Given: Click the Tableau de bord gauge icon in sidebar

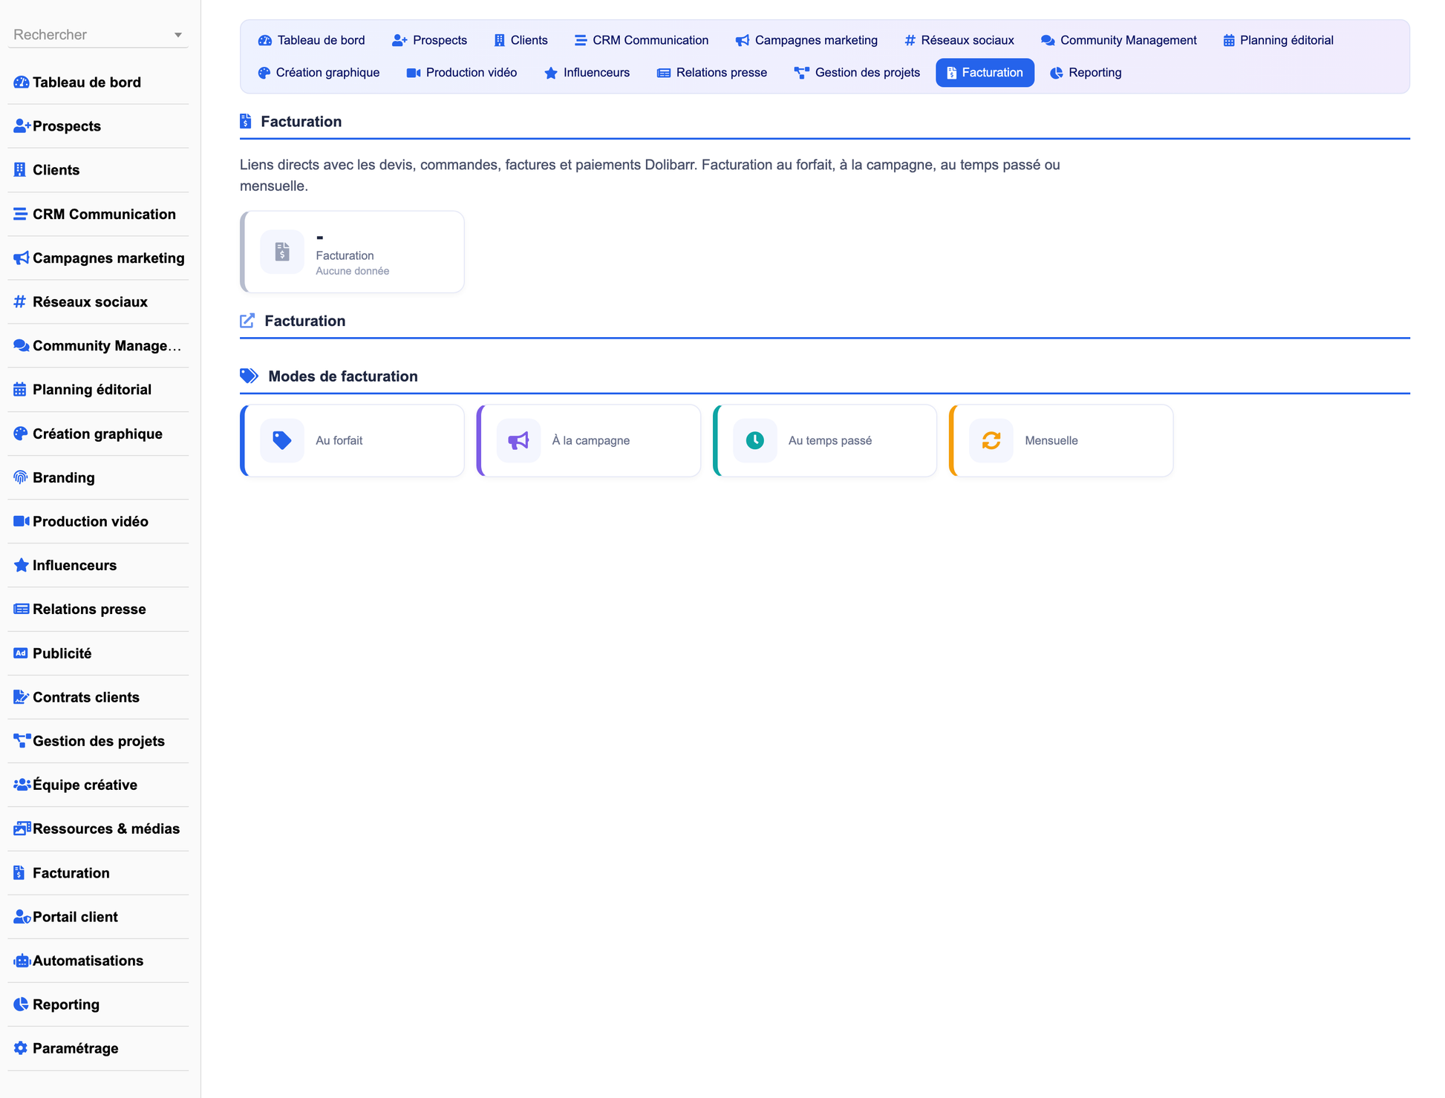Looking at the screenshot, I should click(x=21, y=82).
